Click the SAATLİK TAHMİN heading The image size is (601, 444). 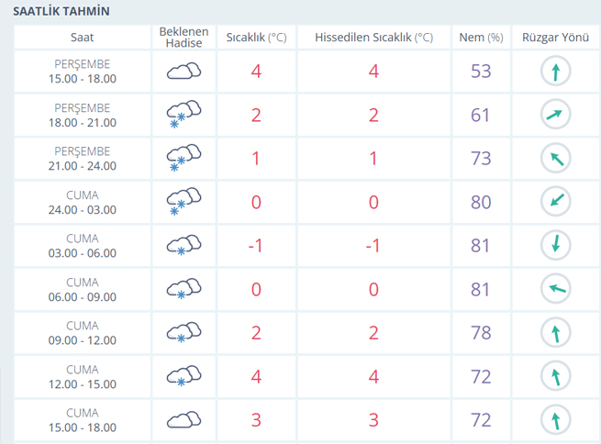coord(61,11)
